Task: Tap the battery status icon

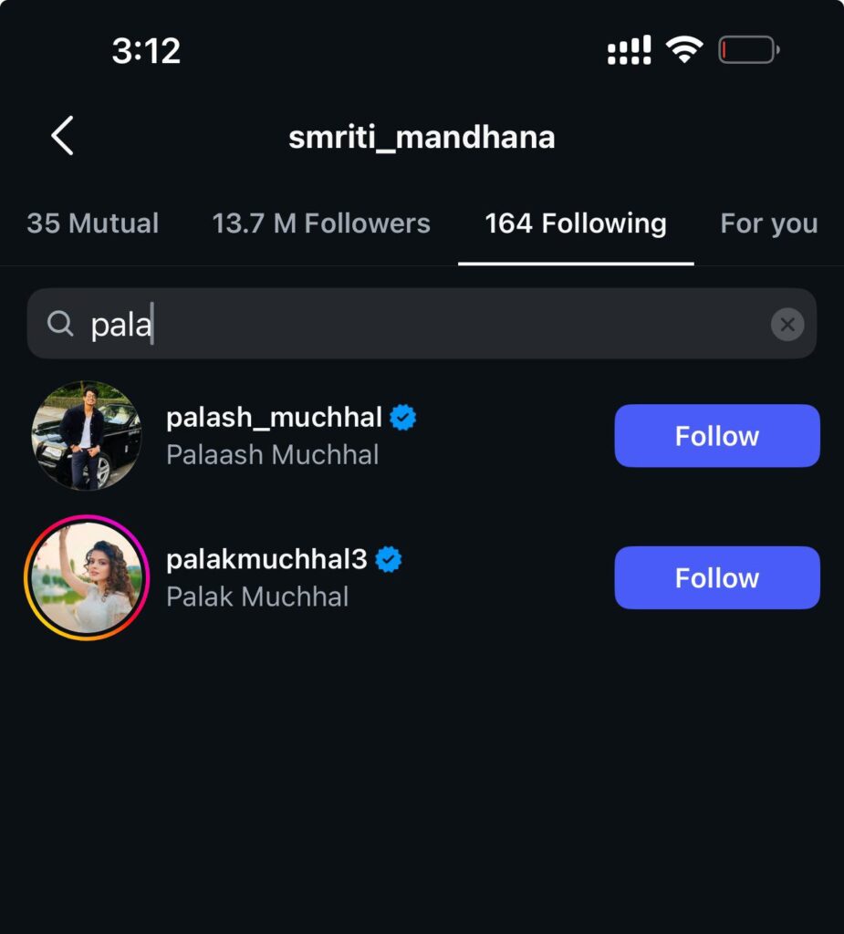Action: [x=748, y=49]
